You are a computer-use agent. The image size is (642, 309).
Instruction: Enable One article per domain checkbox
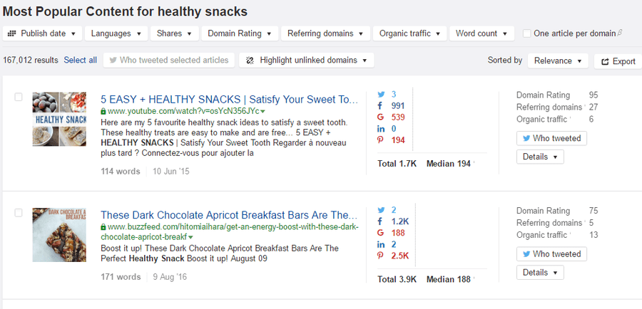click(527, 33)
